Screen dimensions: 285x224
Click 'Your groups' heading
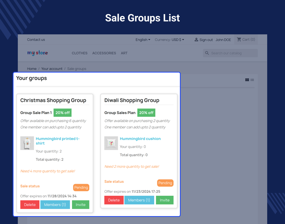point(32,78)
